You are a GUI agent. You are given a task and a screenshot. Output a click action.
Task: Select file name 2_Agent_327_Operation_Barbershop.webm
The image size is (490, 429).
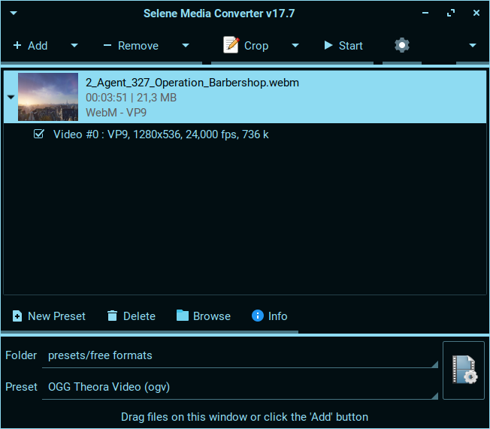coord(192,83)
